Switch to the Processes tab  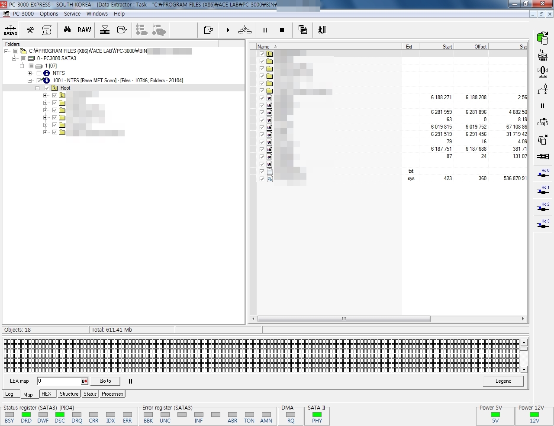tap(112, 394)
